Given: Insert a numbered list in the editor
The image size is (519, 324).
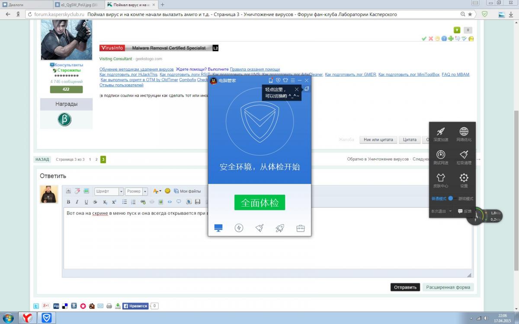Looking at the screenshot, I should point(133,202).
